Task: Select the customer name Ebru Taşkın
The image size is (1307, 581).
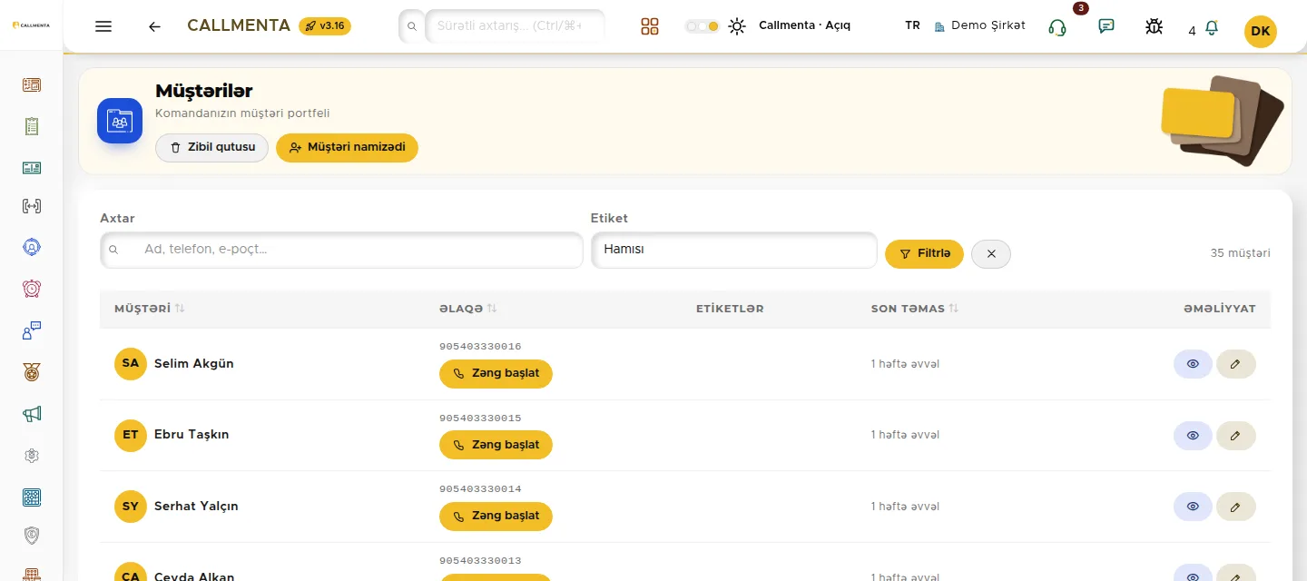Action: [x=192, y=435]
